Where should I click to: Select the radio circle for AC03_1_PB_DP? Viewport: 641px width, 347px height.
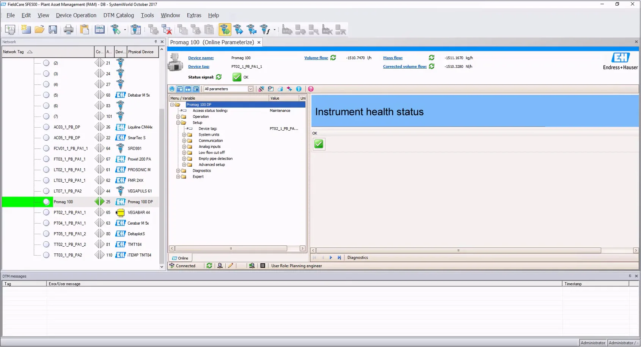tap(46, 127)
